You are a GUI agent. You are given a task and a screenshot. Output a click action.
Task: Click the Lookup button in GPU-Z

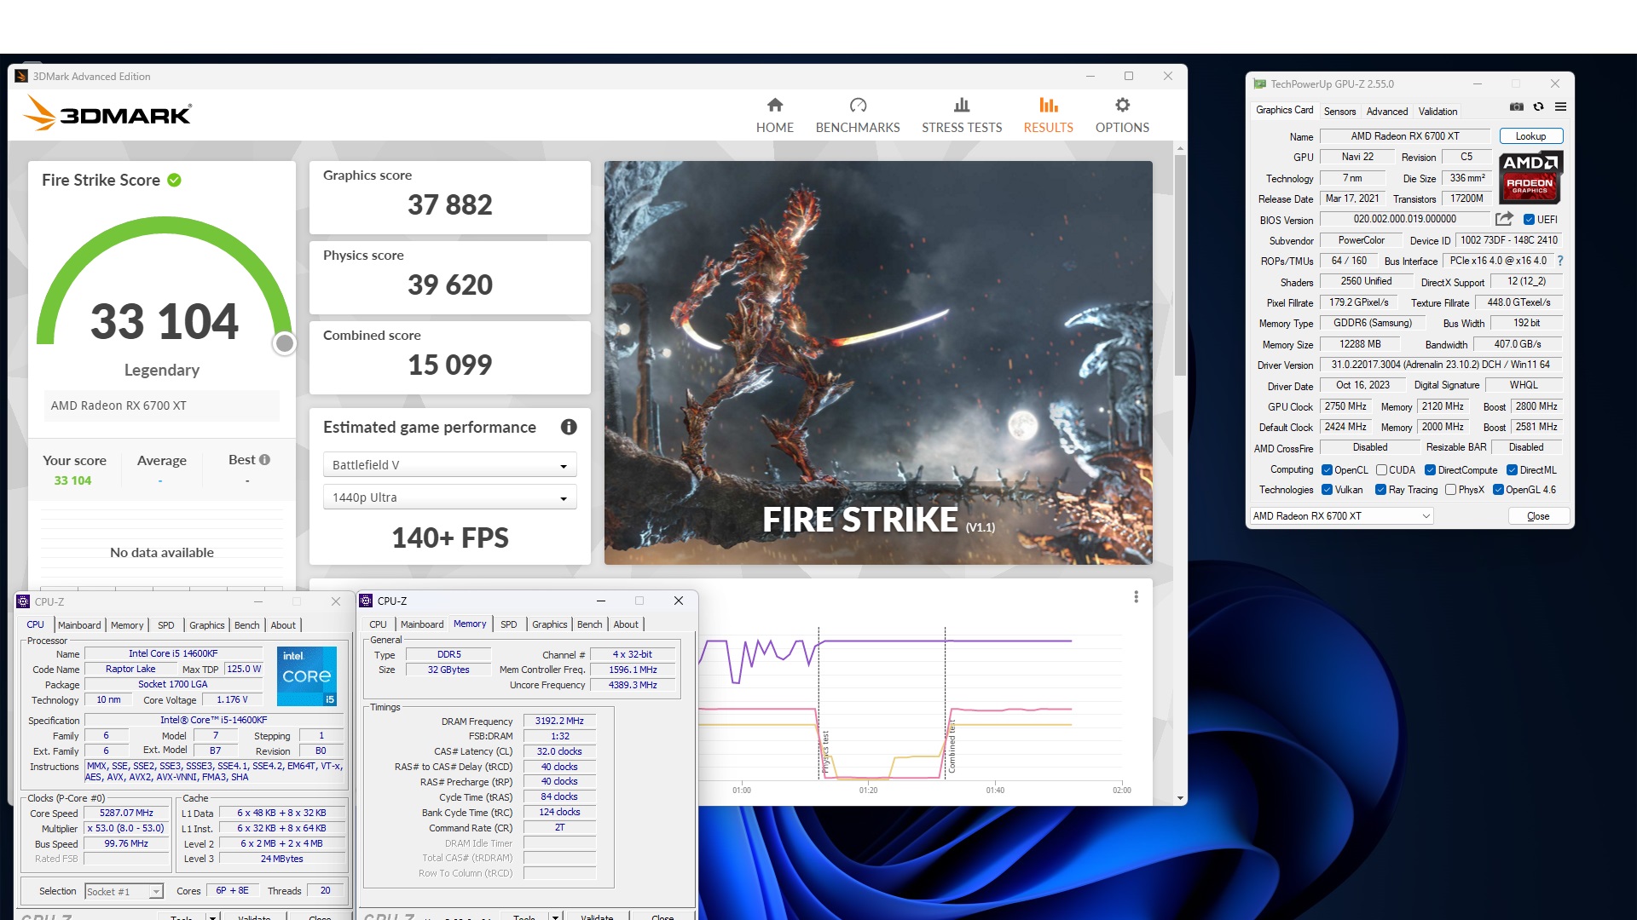[1530, 136]
